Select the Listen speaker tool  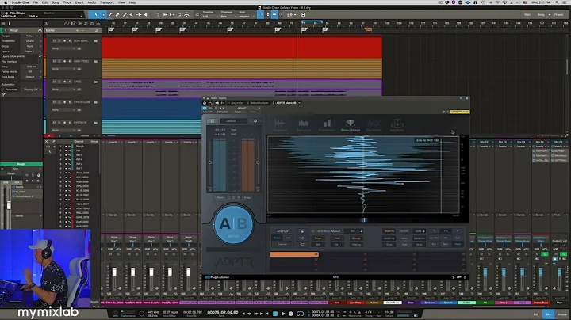pyautogui.click(x=146, y=15)
